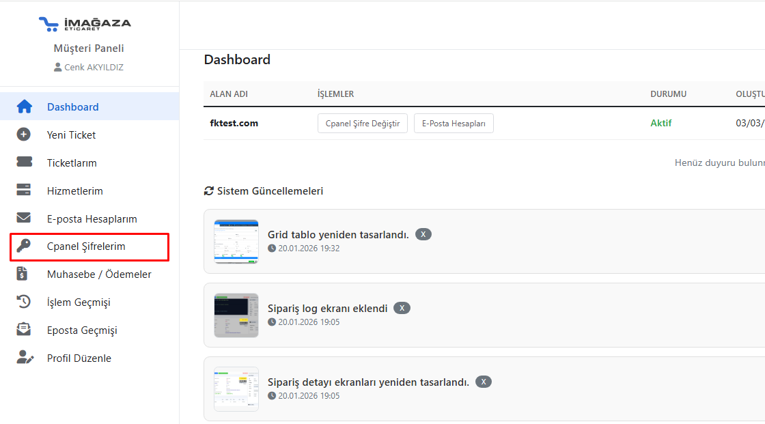Dismiss the Sipariş log ekranı notice

tap(402, 308)
